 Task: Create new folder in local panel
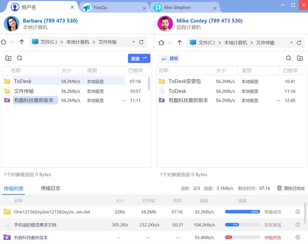tap(8, 58)
